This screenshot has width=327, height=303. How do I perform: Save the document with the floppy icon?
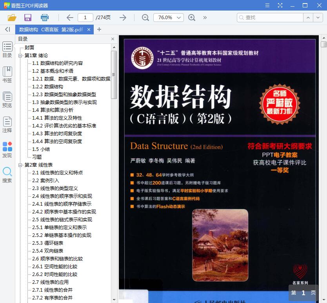(28, 18)
